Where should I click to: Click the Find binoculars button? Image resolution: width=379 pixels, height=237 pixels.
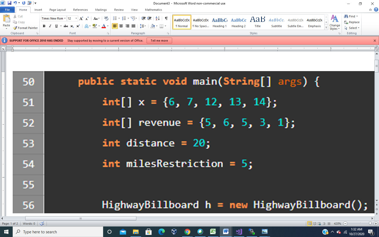click(349, 16)
